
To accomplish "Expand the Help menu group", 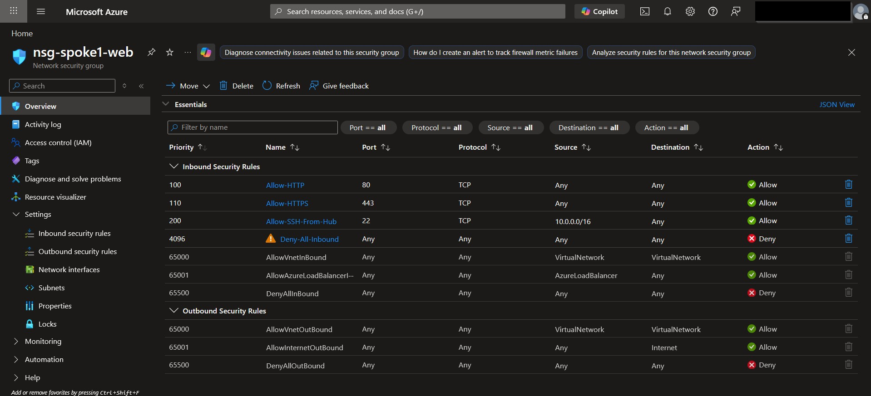I will (16, 377).
